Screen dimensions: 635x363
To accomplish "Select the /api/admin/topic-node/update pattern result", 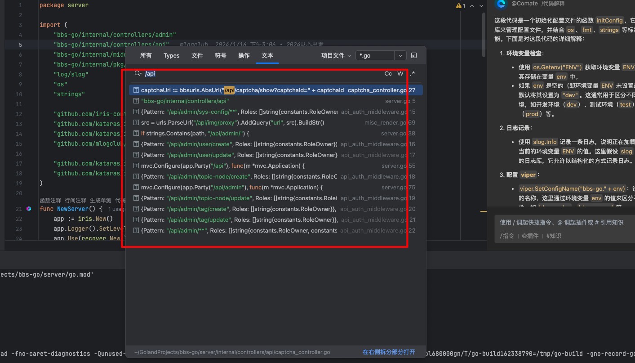I will click(275, 198).
